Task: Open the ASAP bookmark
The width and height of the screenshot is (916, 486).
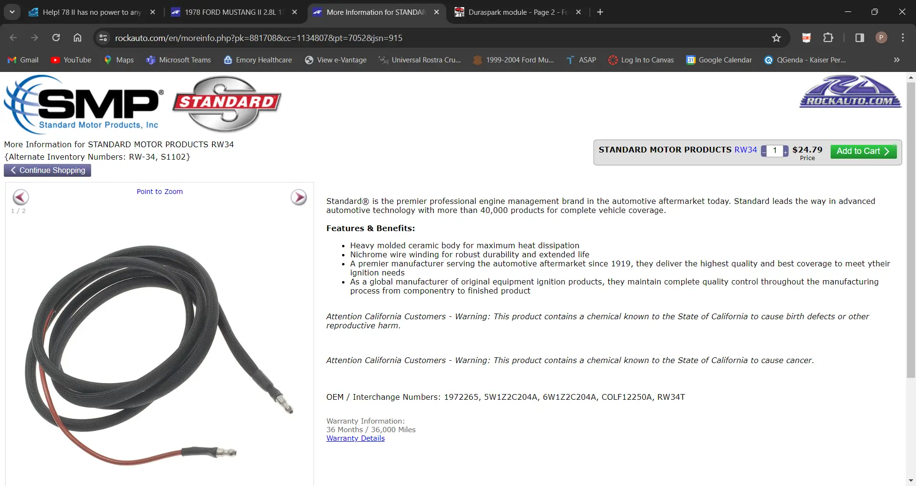Action: 581,60
